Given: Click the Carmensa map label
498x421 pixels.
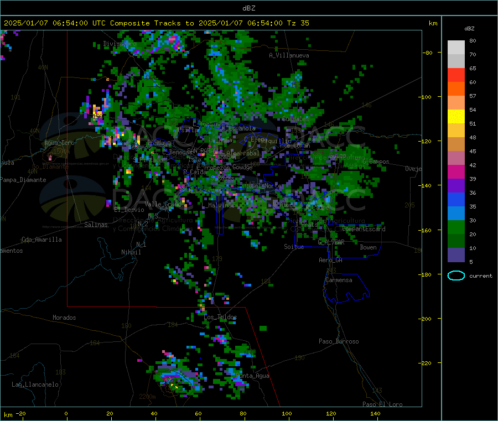Looking at the screenshot, I should tap(339, 280).
